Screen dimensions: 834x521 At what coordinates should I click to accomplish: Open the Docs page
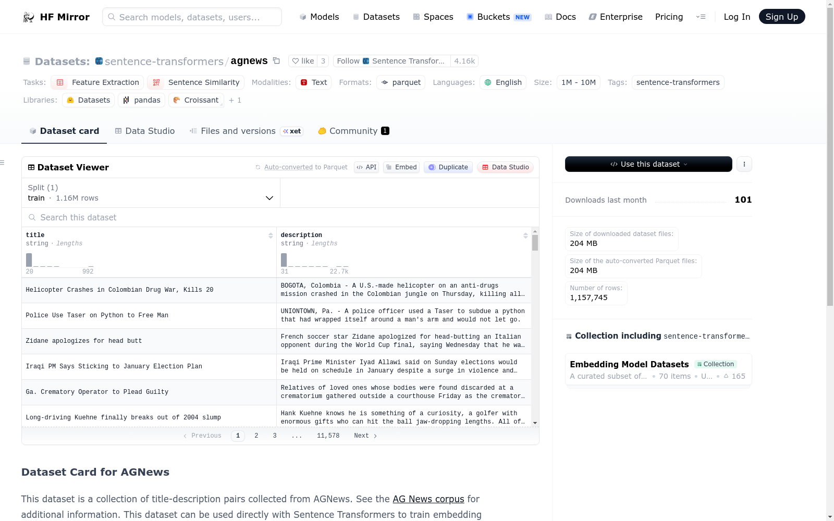click(x=560, y=17)
